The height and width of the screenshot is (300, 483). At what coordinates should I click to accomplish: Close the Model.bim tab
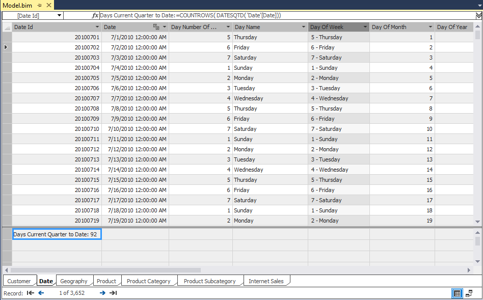pyautogui.click(x=49, y=5)
